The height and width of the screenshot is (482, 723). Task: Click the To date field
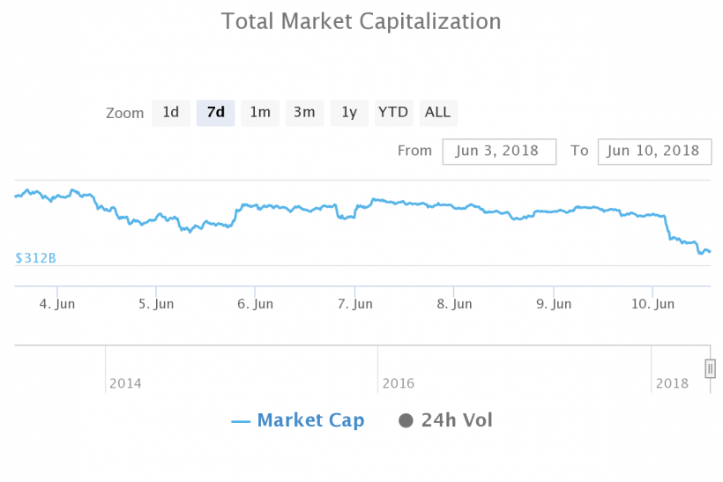[x=653, y=151]
